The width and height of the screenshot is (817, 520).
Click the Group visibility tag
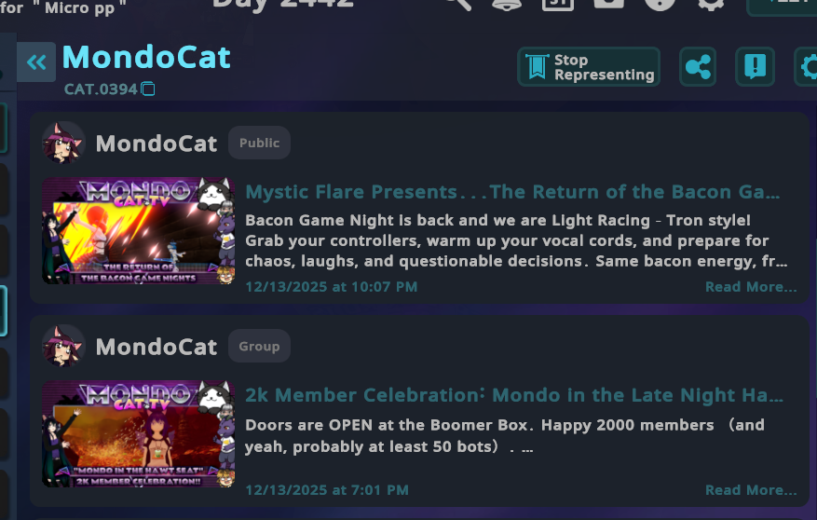(260, 346)
